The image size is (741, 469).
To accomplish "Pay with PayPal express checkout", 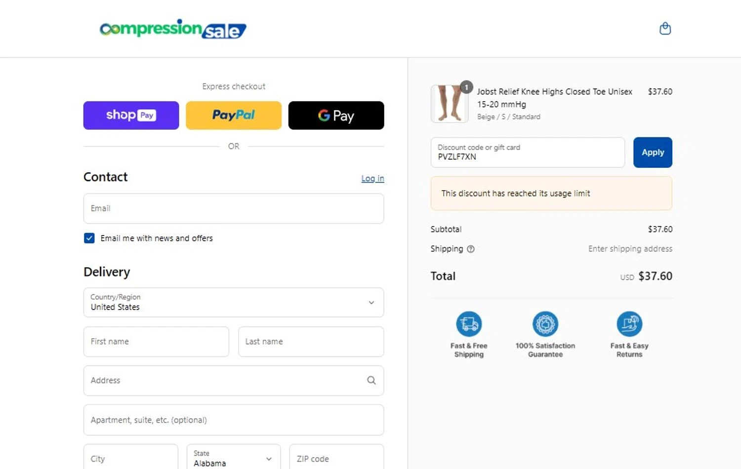I will (x=234, y=116).
